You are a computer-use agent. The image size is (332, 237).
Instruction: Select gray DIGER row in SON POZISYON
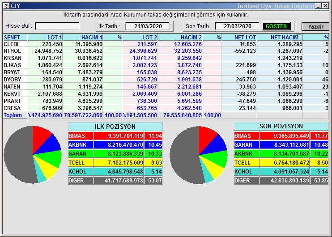click(281, 181)
